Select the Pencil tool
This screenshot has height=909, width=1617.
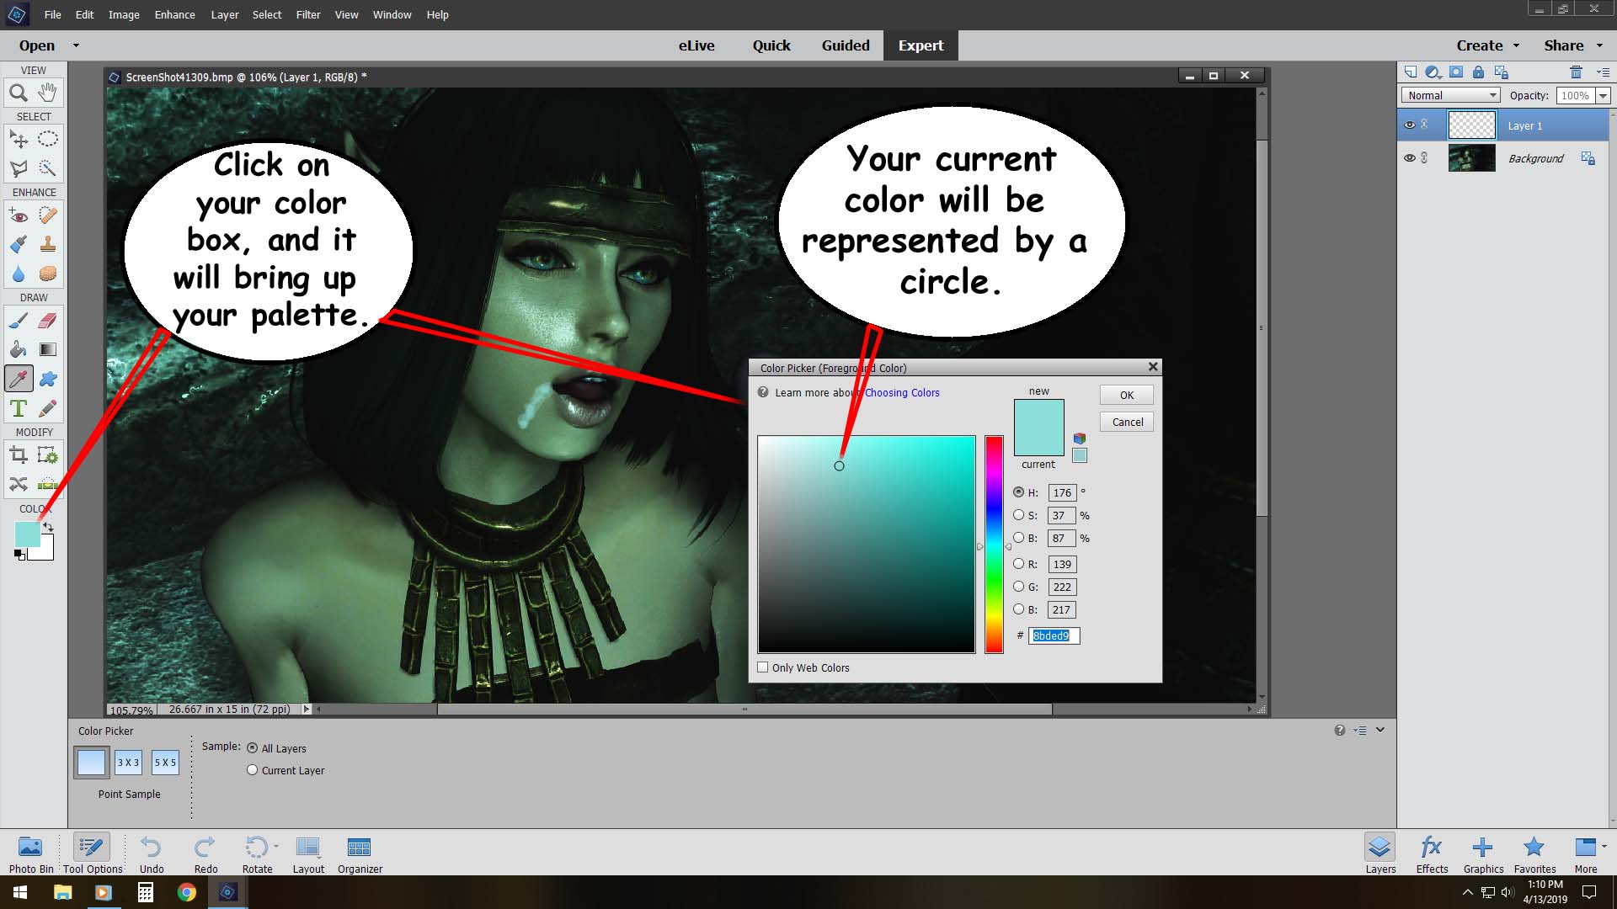pyautogui.click(x=48, y=408)
